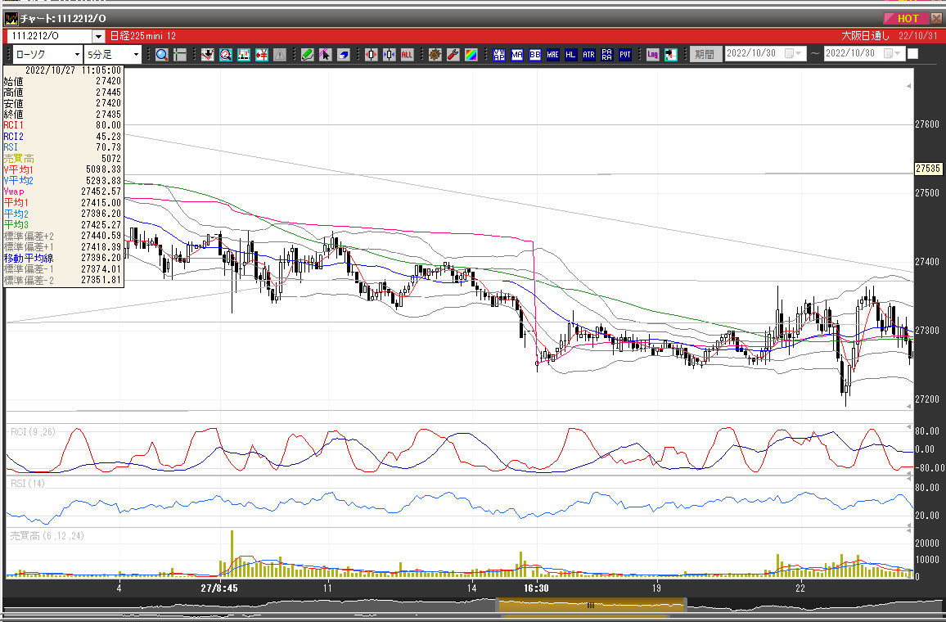Click the 27/8:45 time axis label
The height and width of the screenshot is (622, 946).
point(219,588)
